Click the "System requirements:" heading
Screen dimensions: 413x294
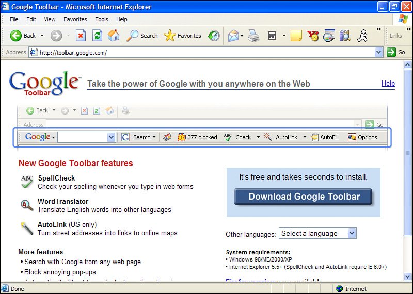coord(258,252)
